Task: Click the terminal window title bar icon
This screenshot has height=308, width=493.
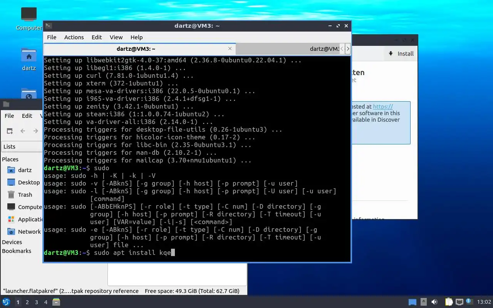Action: tap(49, 26)
